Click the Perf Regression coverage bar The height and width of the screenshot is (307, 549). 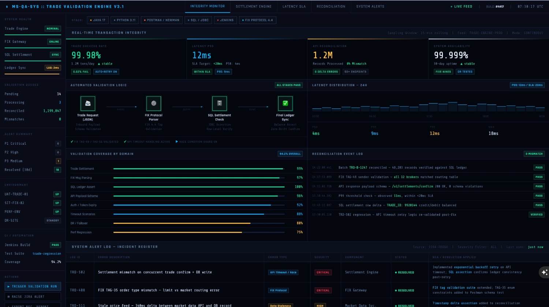coord(199,232)
